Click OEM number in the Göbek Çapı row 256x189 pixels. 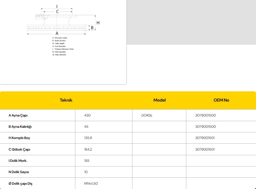point(205,149)
